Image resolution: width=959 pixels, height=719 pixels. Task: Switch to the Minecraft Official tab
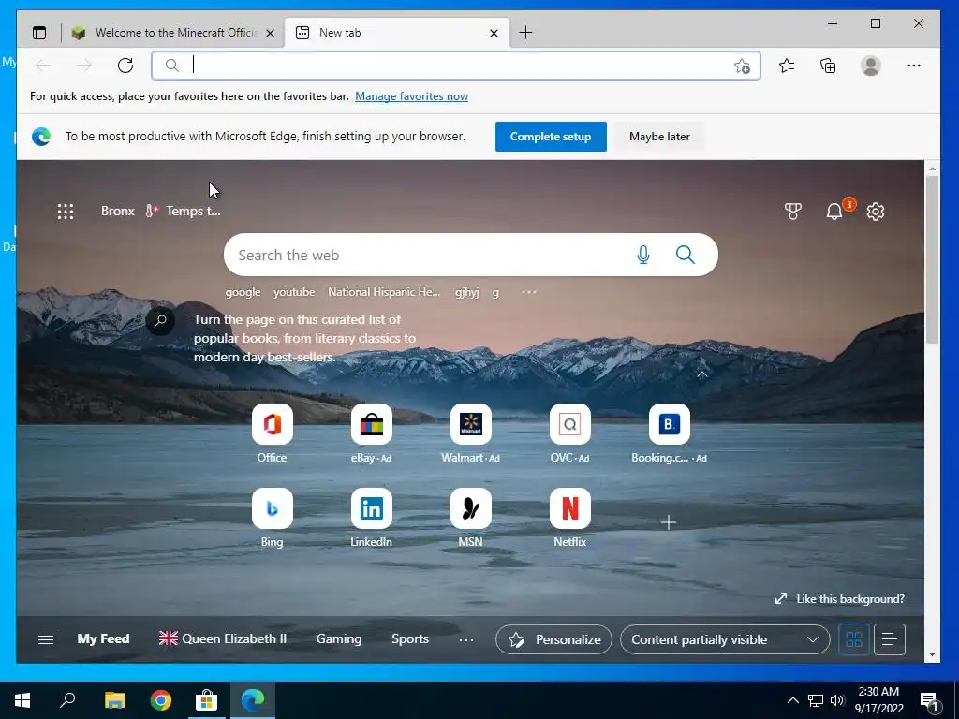tap(173, 33)
